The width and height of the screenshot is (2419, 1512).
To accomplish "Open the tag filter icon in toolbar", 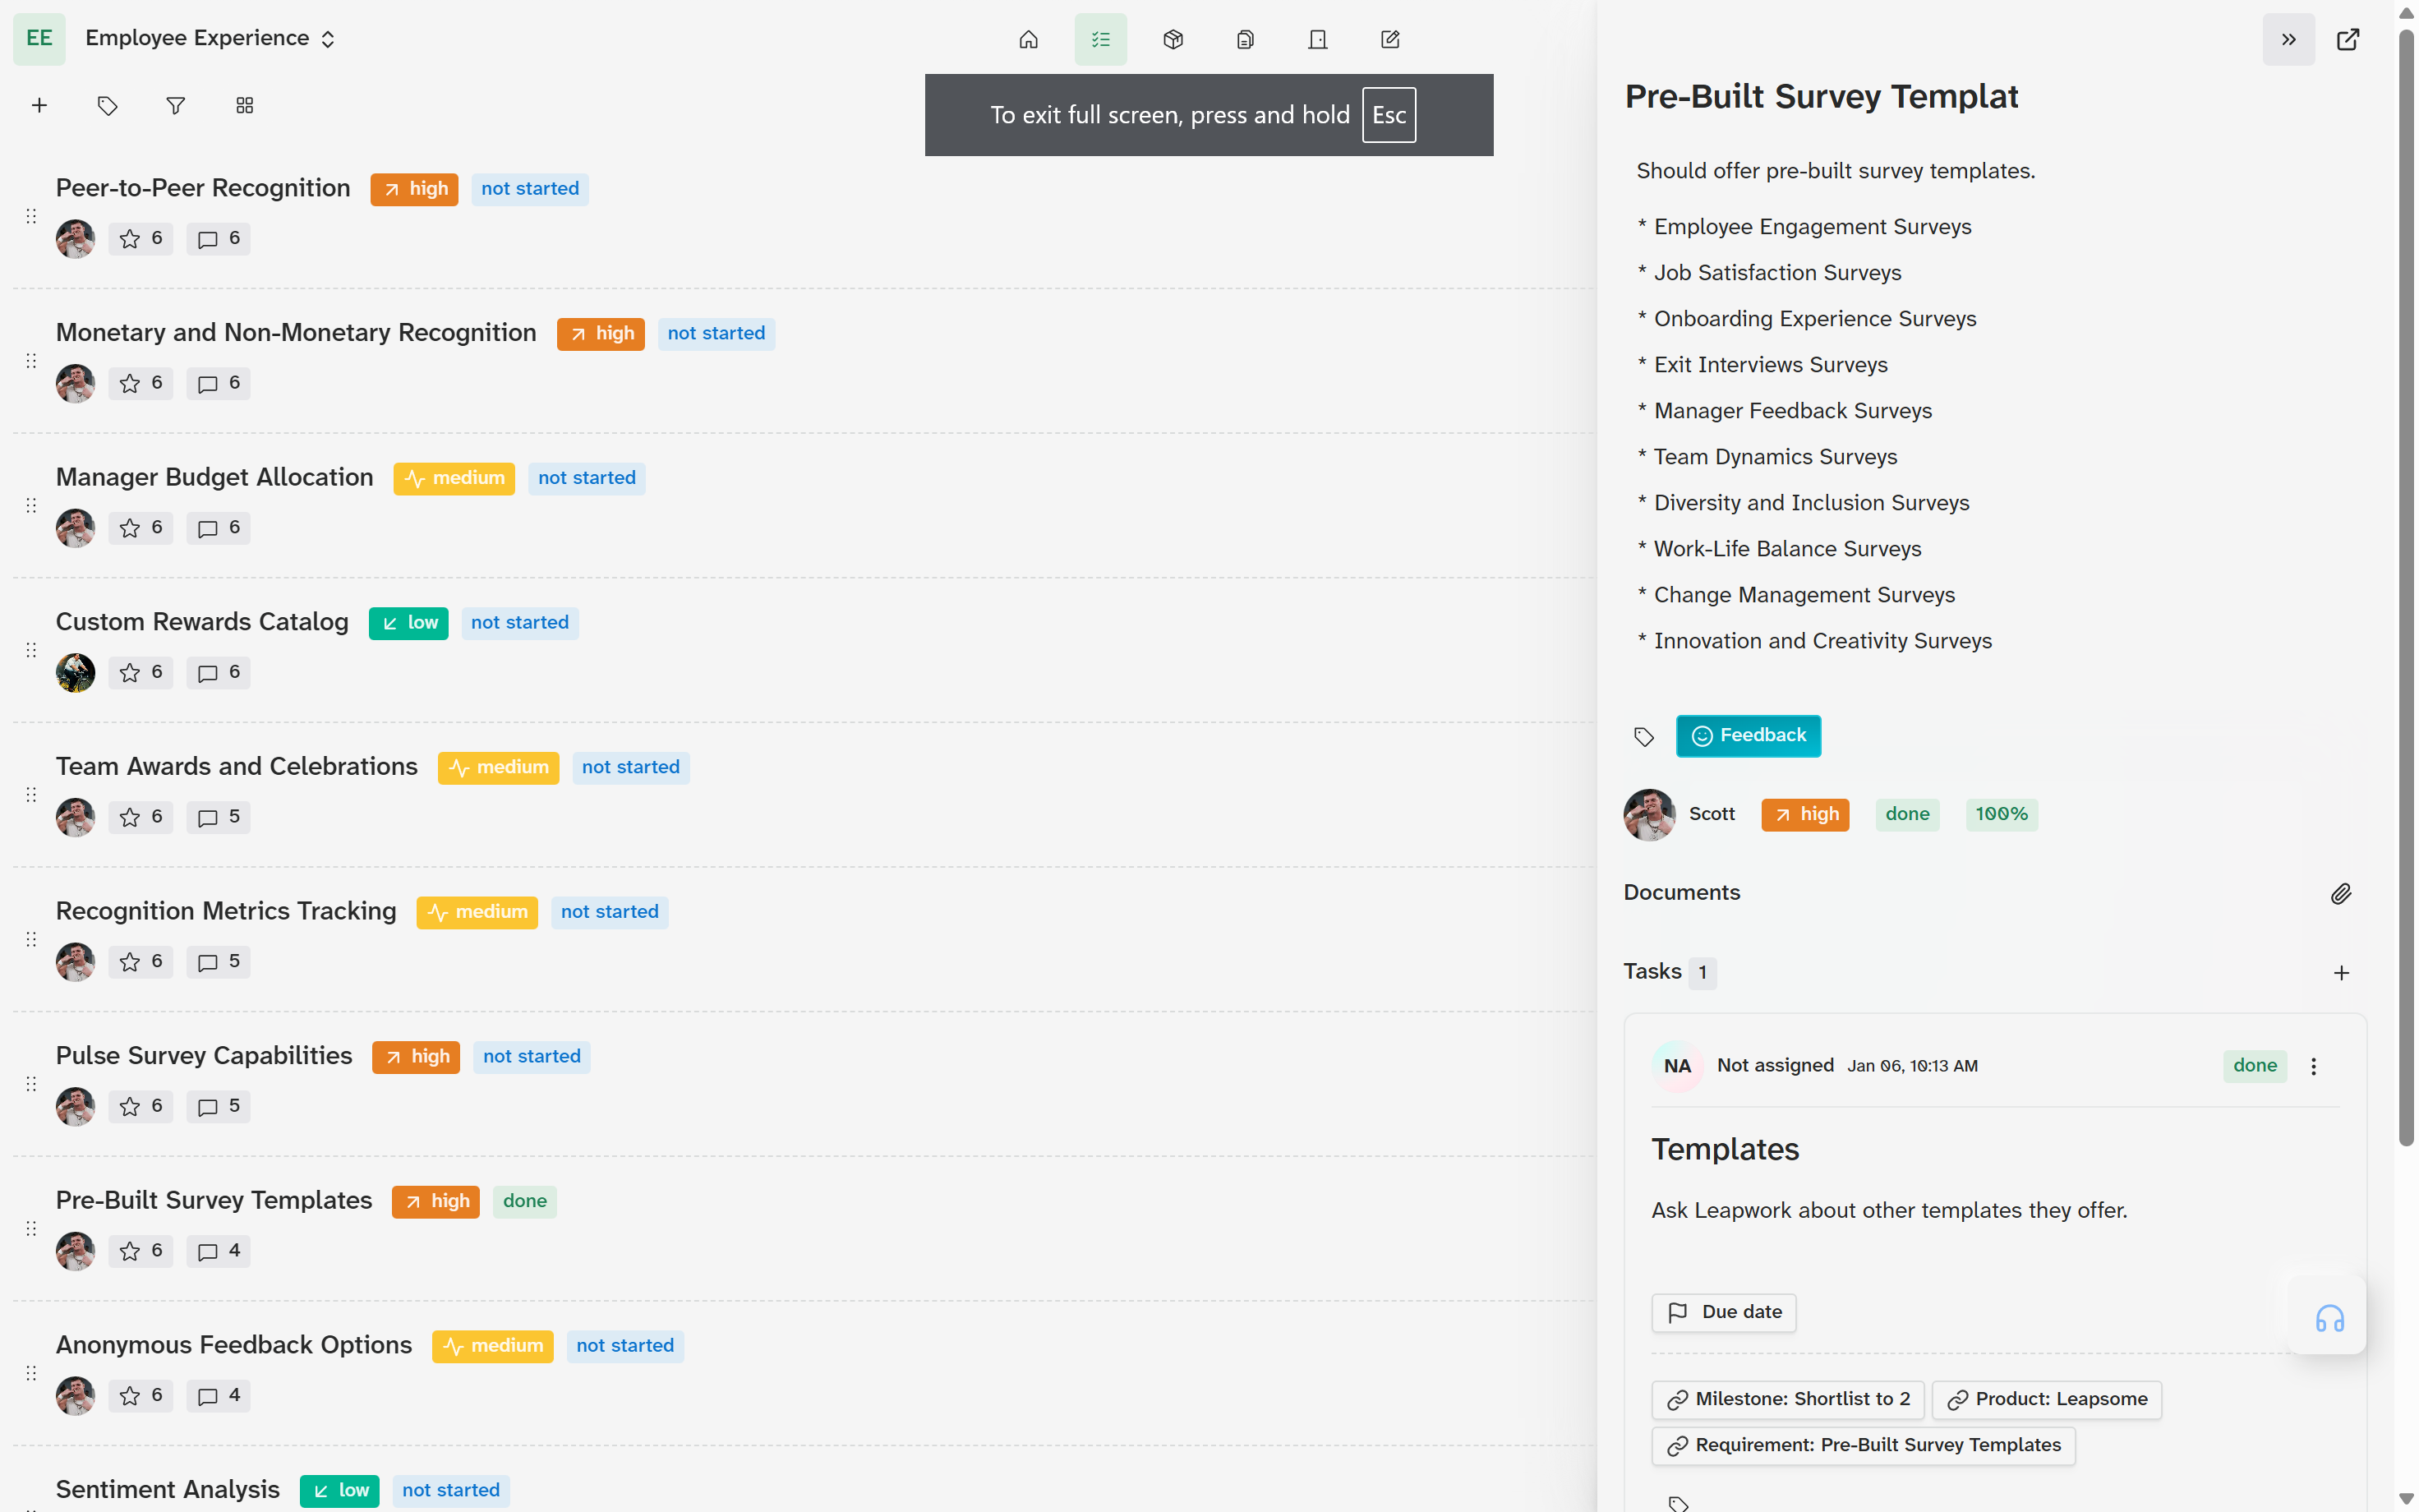I will [x=107, y=105].
